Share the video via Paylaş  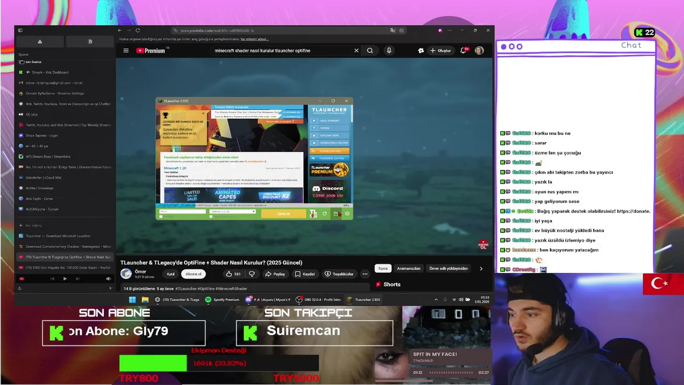point(275,274)
